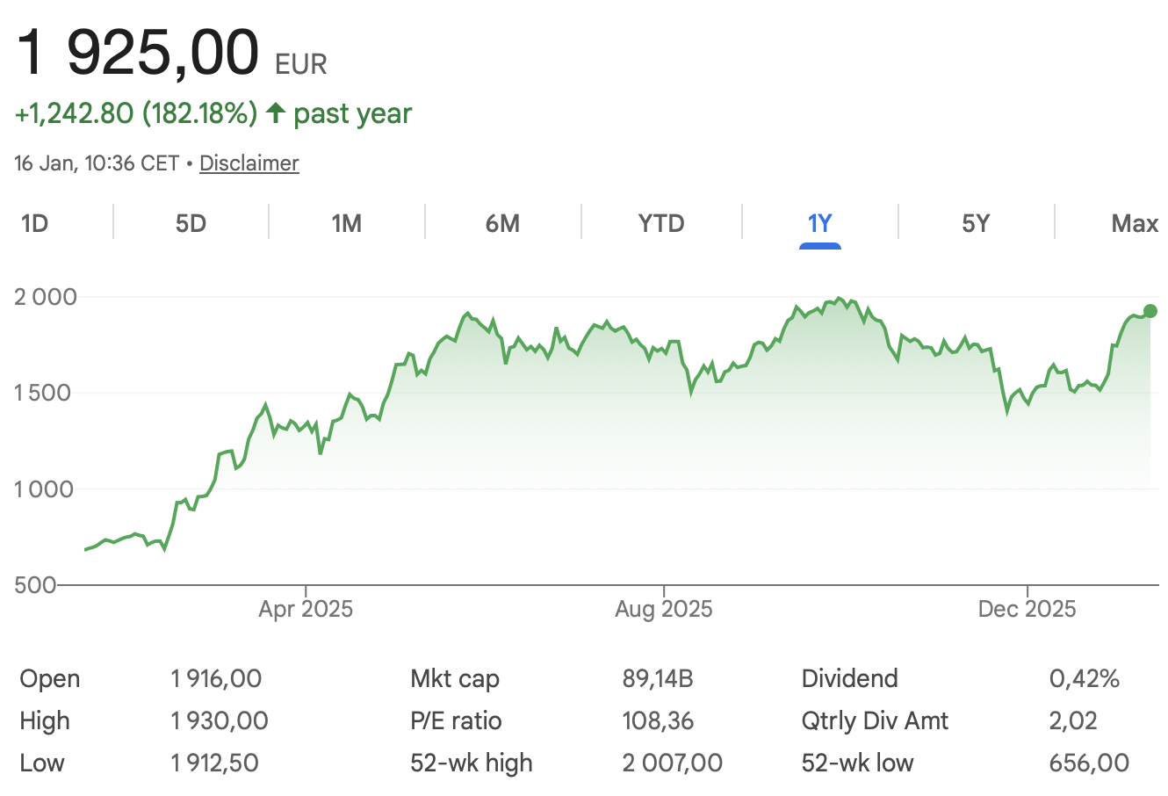This screenshot has width=1168, height=796.
Task: Switch to the 5D range tab
Action: (x=191, y=223)
